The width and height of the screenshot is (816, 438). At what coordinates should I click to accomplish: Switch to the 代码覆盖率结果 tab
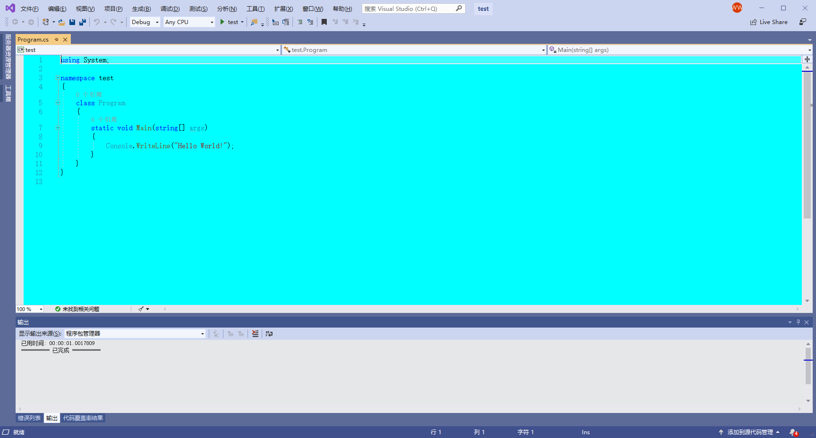[83, 418]
